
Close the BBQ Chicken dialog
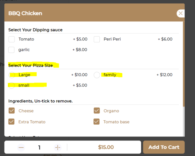click(181, 13)
